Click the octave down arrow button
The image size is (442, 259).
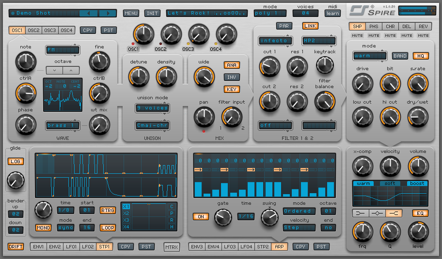coord(54,70)
